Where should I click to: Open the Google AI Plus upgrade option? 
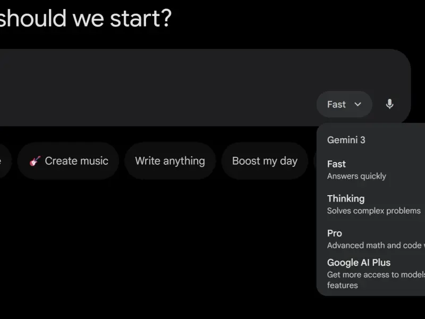371,274
